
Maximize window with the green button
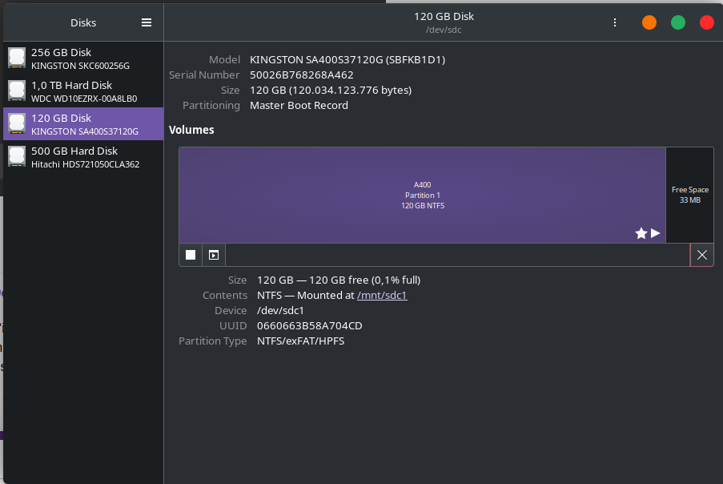point(678,22)
